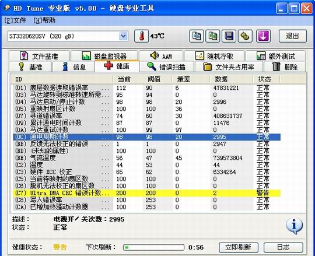Open the options gear icon
The width and height of the screenshot is (315, 256).
pyautogui.click(x=245, y=36)
